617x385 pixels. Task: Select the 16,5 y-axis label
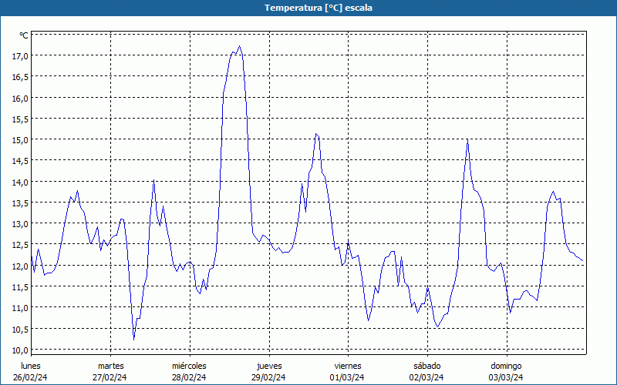tap(20, 77)
